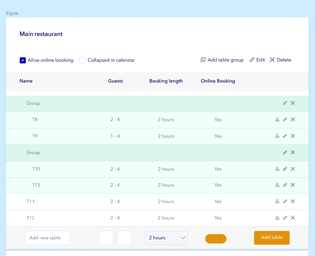
Task: Click the pencil edit icon for table T12
Action: click(285, 218)
